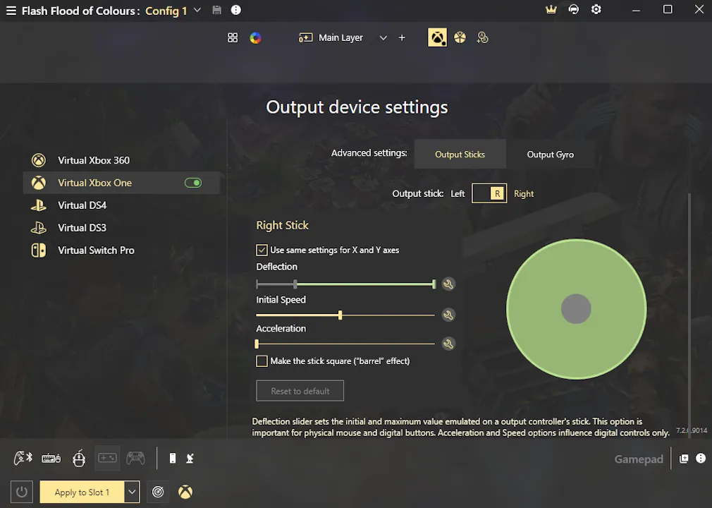Click the Reset to default button
Screen dimensions: 712x508
tap(300, 390)
